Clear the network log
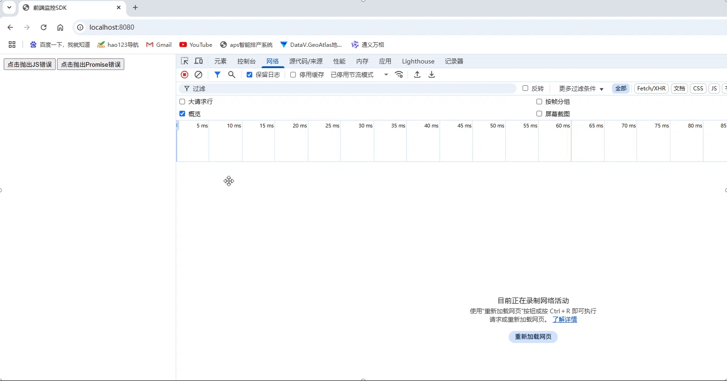The image size is (727, 381). [x=198, y=75]
